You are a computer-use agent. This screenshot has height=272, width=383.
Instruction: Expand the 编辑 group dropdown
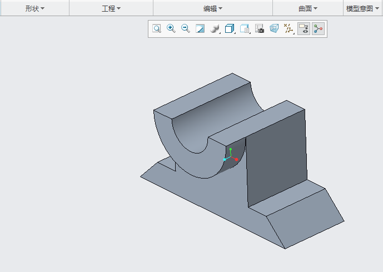pyautogui.click(x=212, y=8)
